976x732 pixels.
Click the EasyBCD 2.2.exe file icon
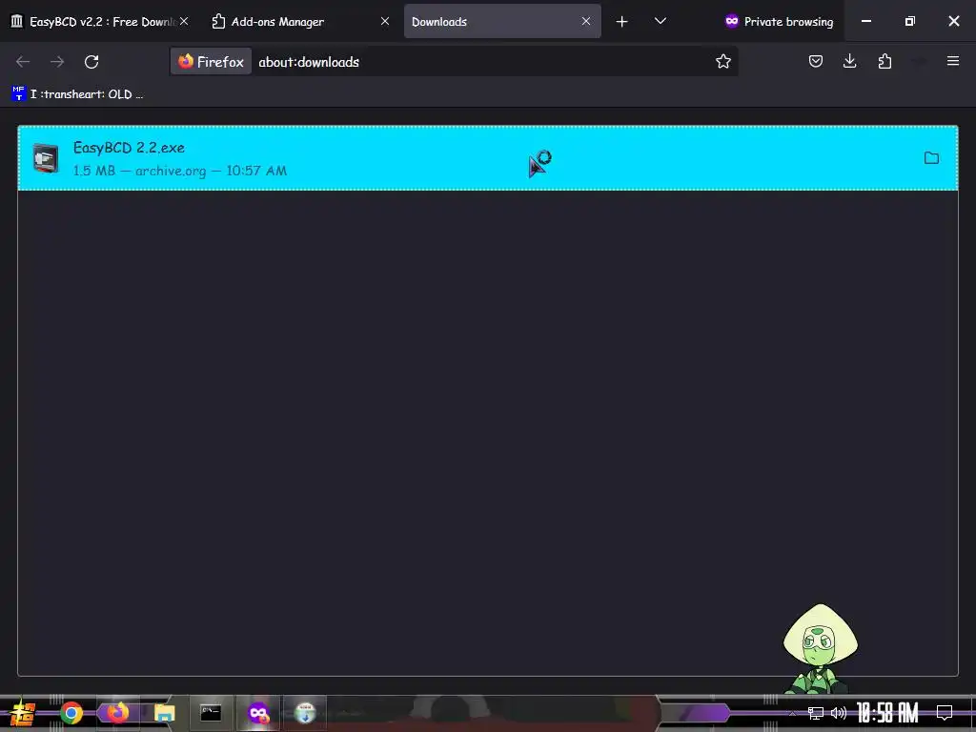(x=46, y=158)
